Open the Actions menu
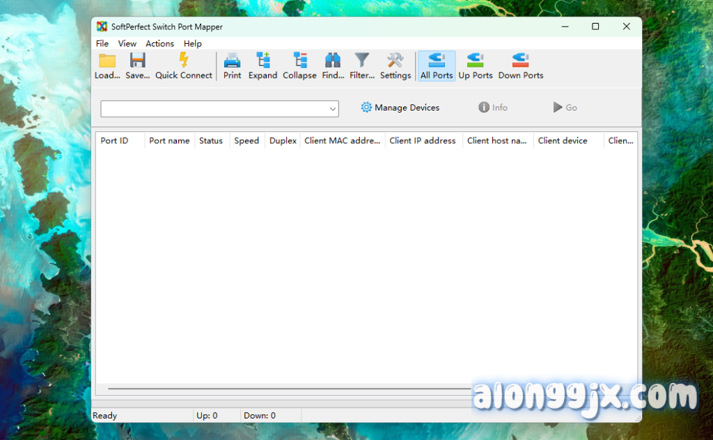The width and height of the screenshot is (713, 440). (x=159, y=43)
